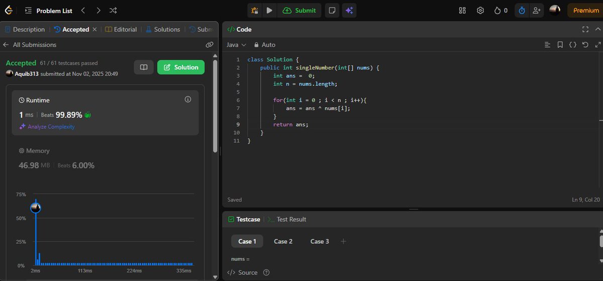Select the Code panel tab
Screen dimensions: 603x281
click(240, 30)
